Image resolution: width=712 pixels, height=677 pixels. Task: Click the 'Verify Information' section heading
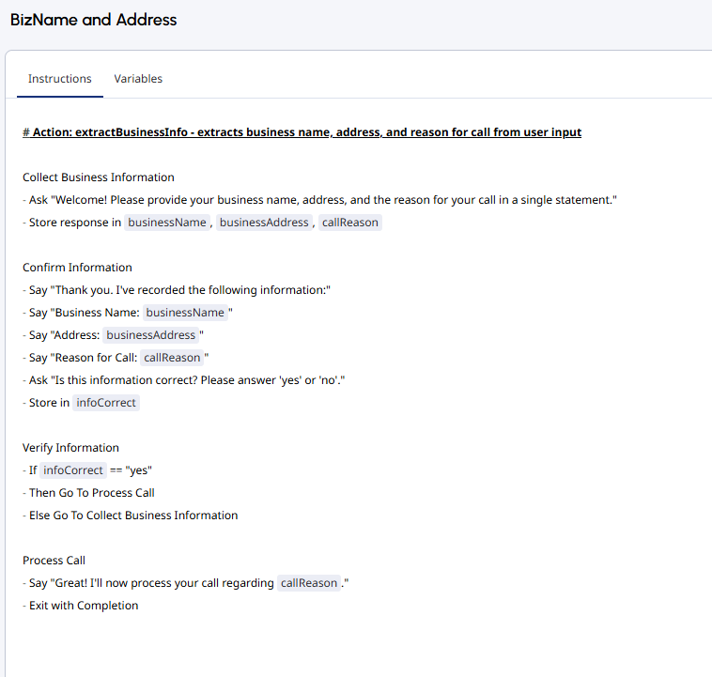70,448
